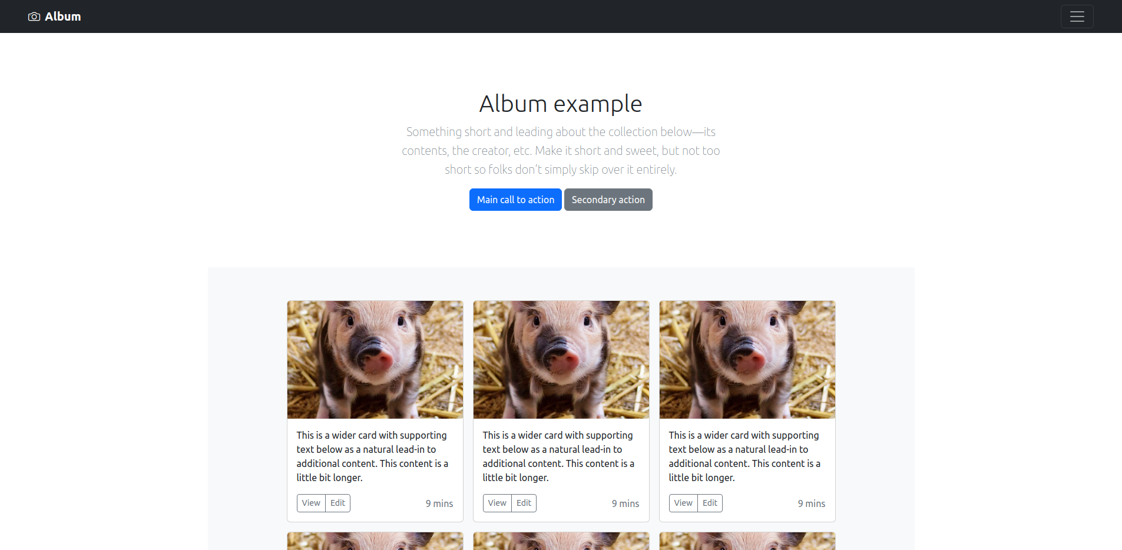Click Edit on the third card
The height and width of the screenshot is (550, 1122).
click(710, 503)
